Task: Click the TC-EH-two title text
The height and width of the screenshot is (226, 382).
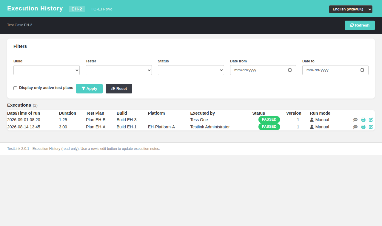Action: pyautogui.click(x=101, y=9)
